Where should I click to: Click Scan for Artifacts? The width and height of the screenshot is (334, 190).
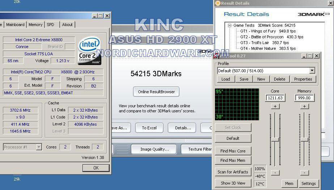coord(233,172)
